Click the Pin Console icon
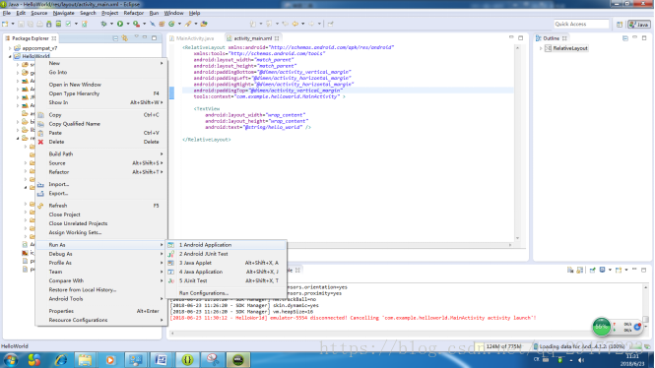The width and height of the screenshot is (655, 368). (592, 271)
